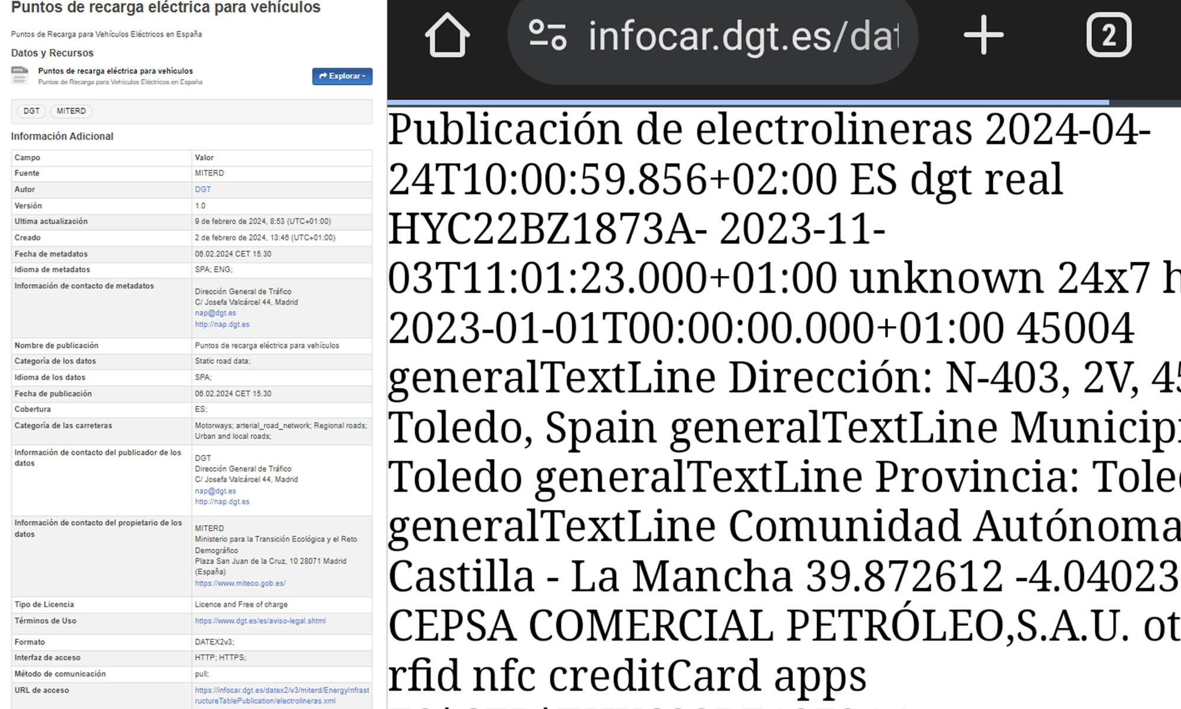Open site settings icon in address bar
The height and width of the screenshot is (709, 1181).
[547, 35]
